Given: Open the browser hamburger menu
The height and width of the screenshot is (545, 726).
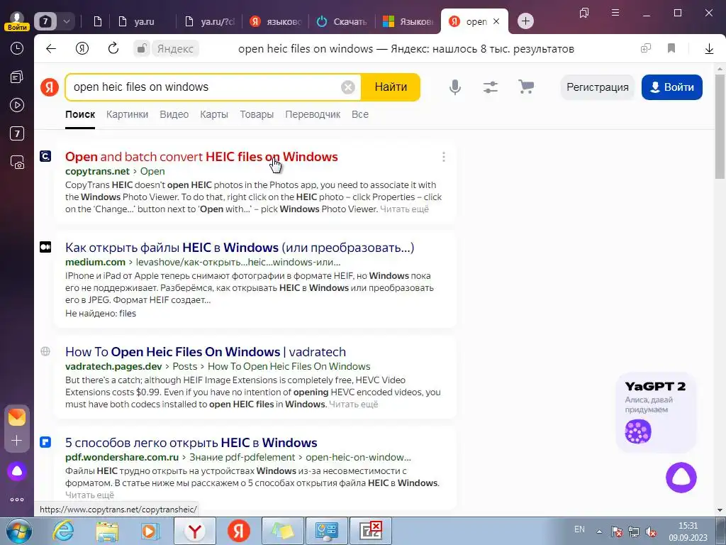Looking at the screenshot, I should click(615, 13).
